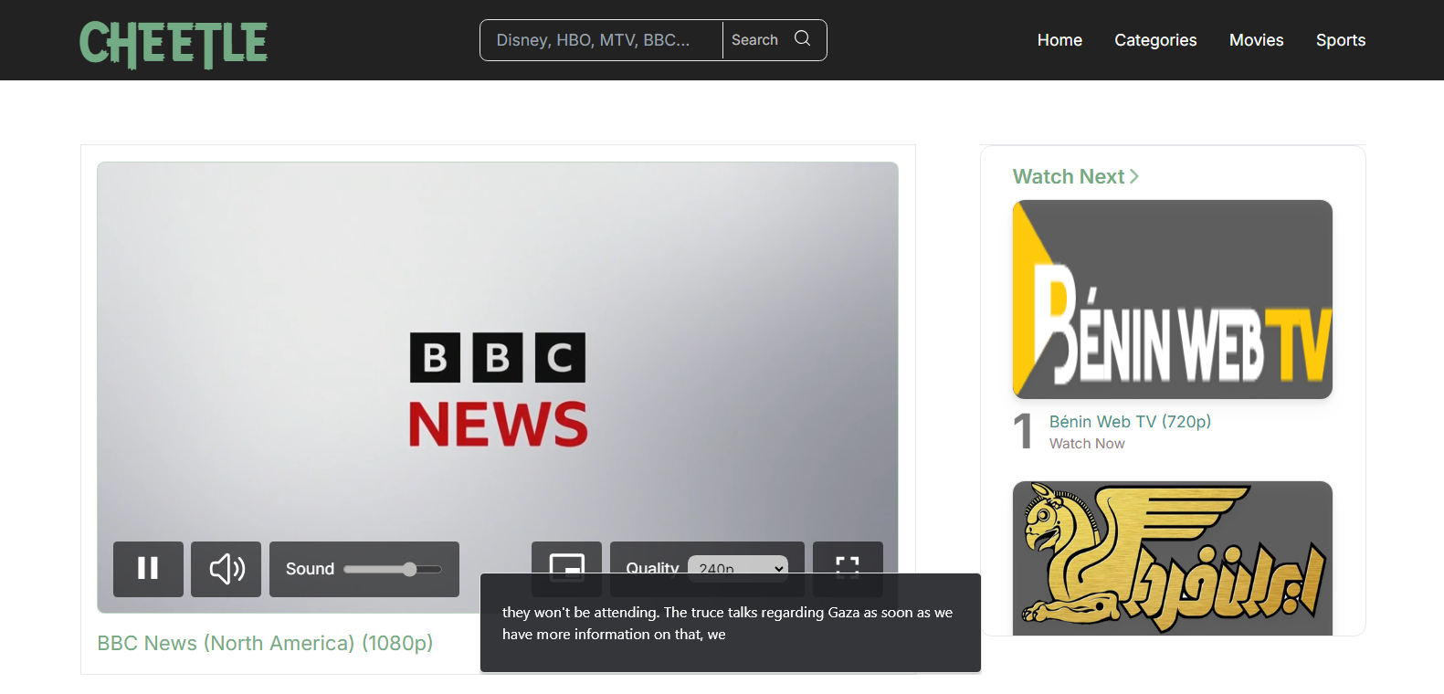Viewport: 1444px width, 694px height.
Task: Adjust the Sound volume slider
Action: 393,569
